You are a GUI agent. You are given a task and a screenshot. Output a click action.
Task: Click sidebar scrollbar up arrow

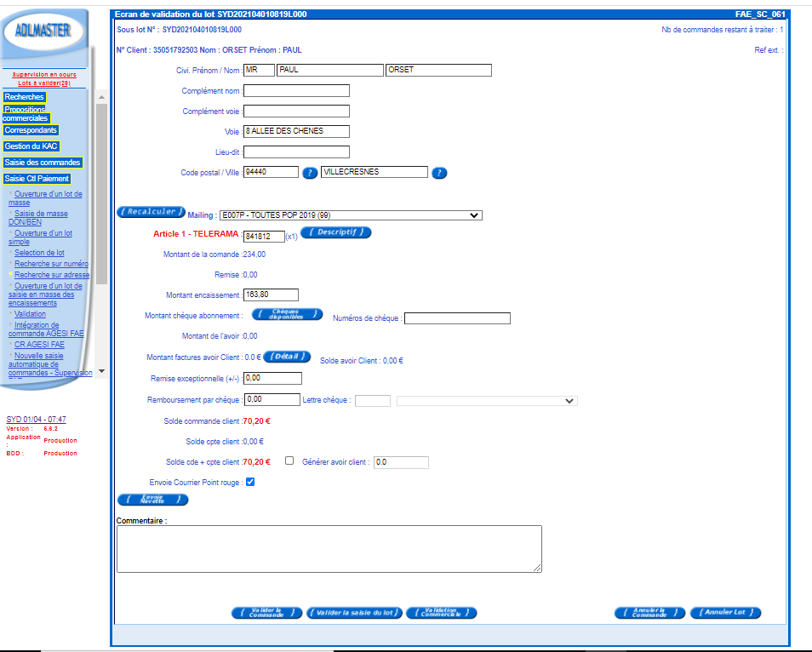101,97
